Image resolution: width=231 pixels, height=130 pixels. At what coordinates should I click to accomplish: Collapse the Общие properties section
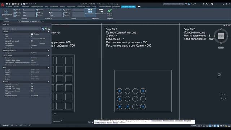48,32
